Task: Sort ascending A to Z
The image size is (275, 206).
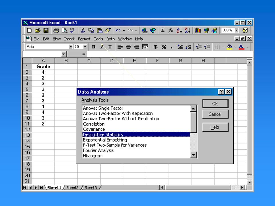Action: pos(179,31)
